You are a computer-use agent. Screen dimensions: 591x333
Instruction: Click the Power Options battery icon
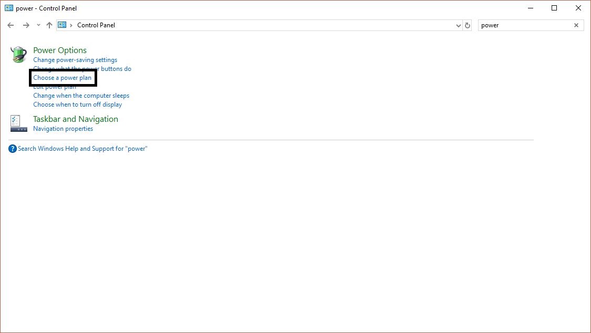tap(18, 54)
